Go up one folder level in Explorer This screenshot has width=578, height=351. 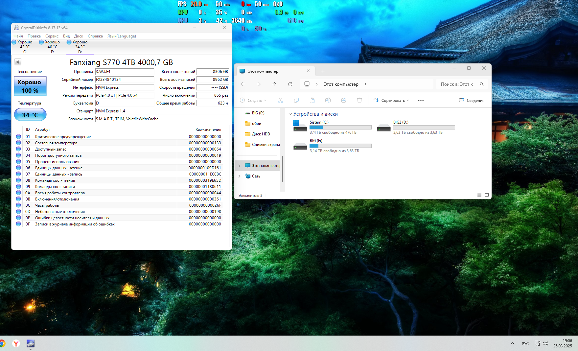[274, 84]
